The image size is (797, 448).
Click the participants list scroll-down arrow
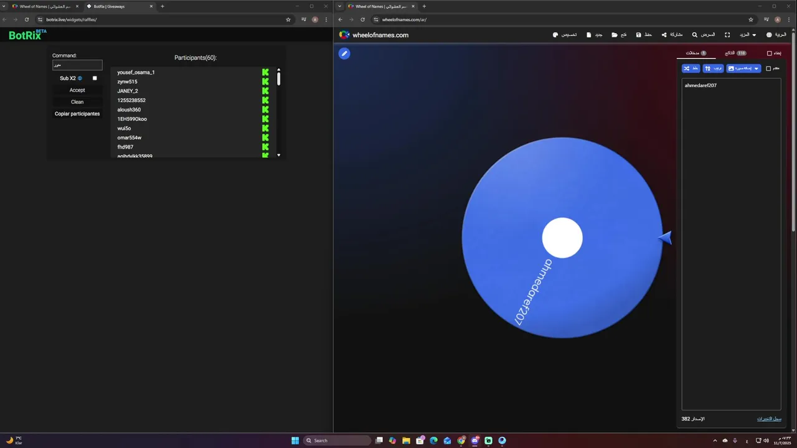[278, 155]
